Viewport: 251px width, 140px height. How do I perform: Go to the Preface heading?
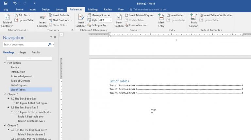click(x=15, y=67)
